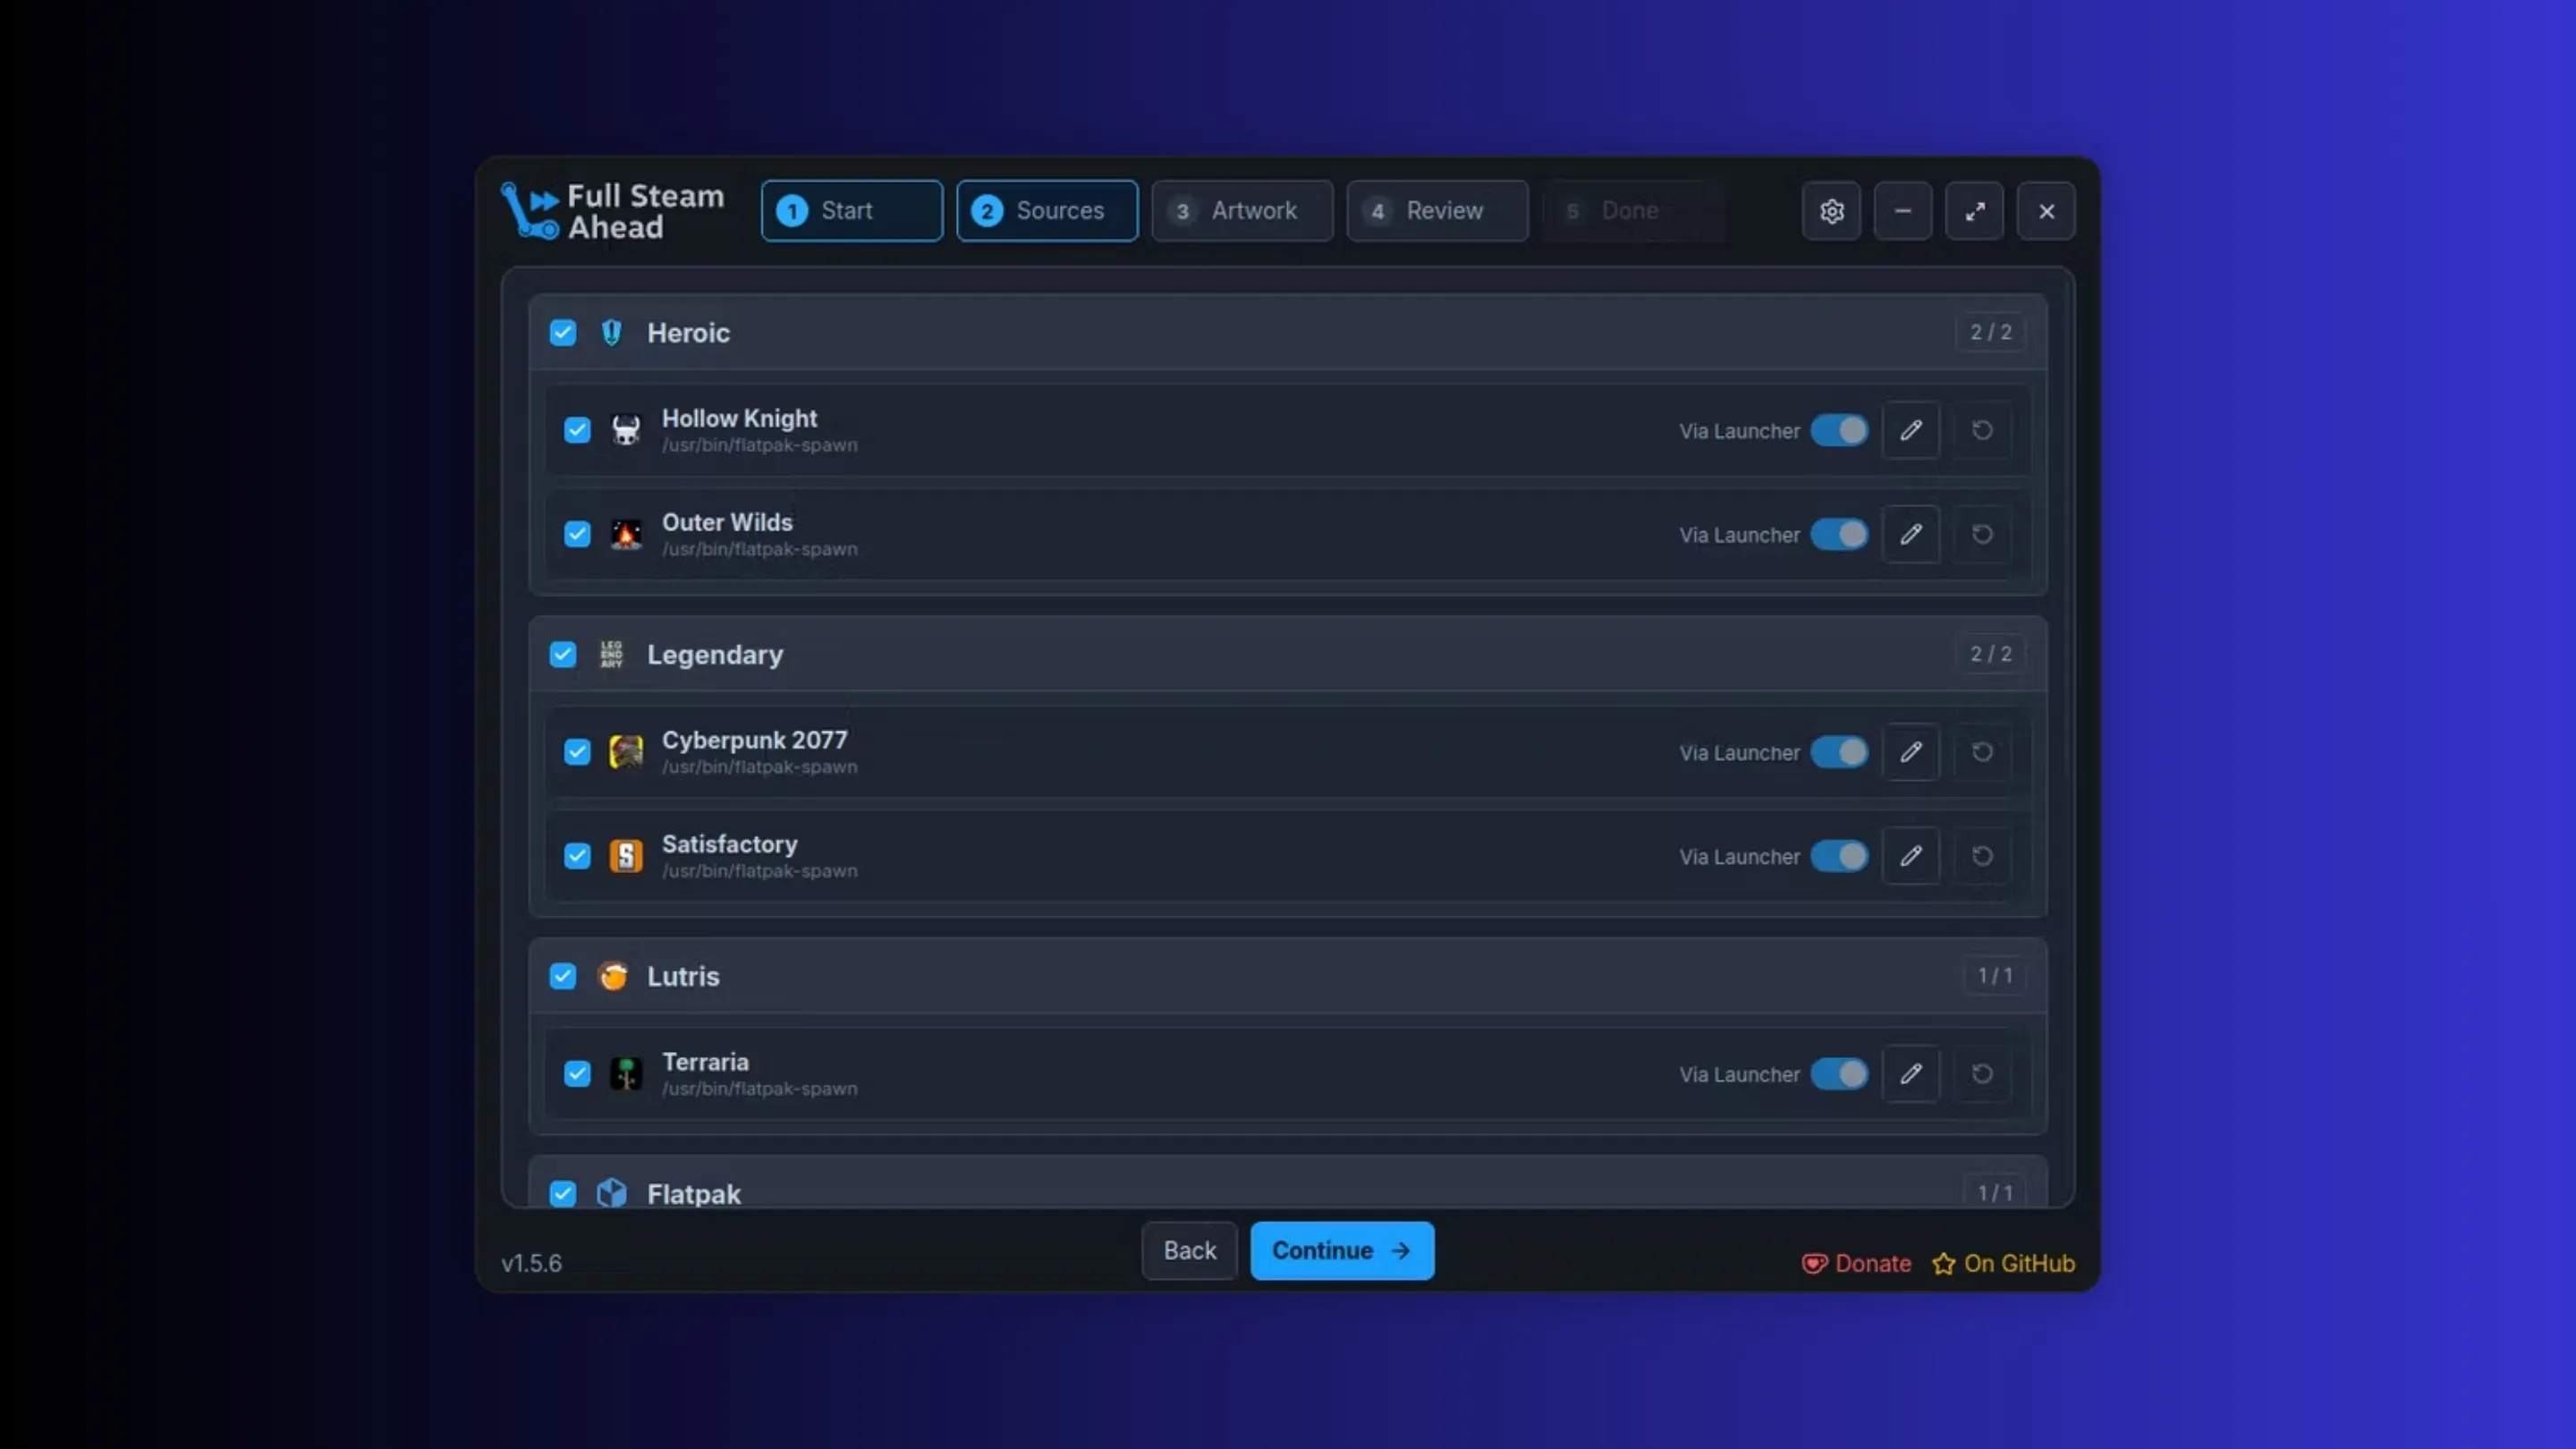This screenshot has height=1449, width=2576.
Task: Uncheck the Lutris source group
Action: coord(563,976)
